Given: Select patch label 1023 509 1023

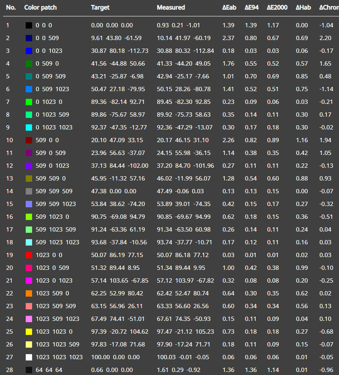Looking at the screenshot, I should click(x=57, y=319).
